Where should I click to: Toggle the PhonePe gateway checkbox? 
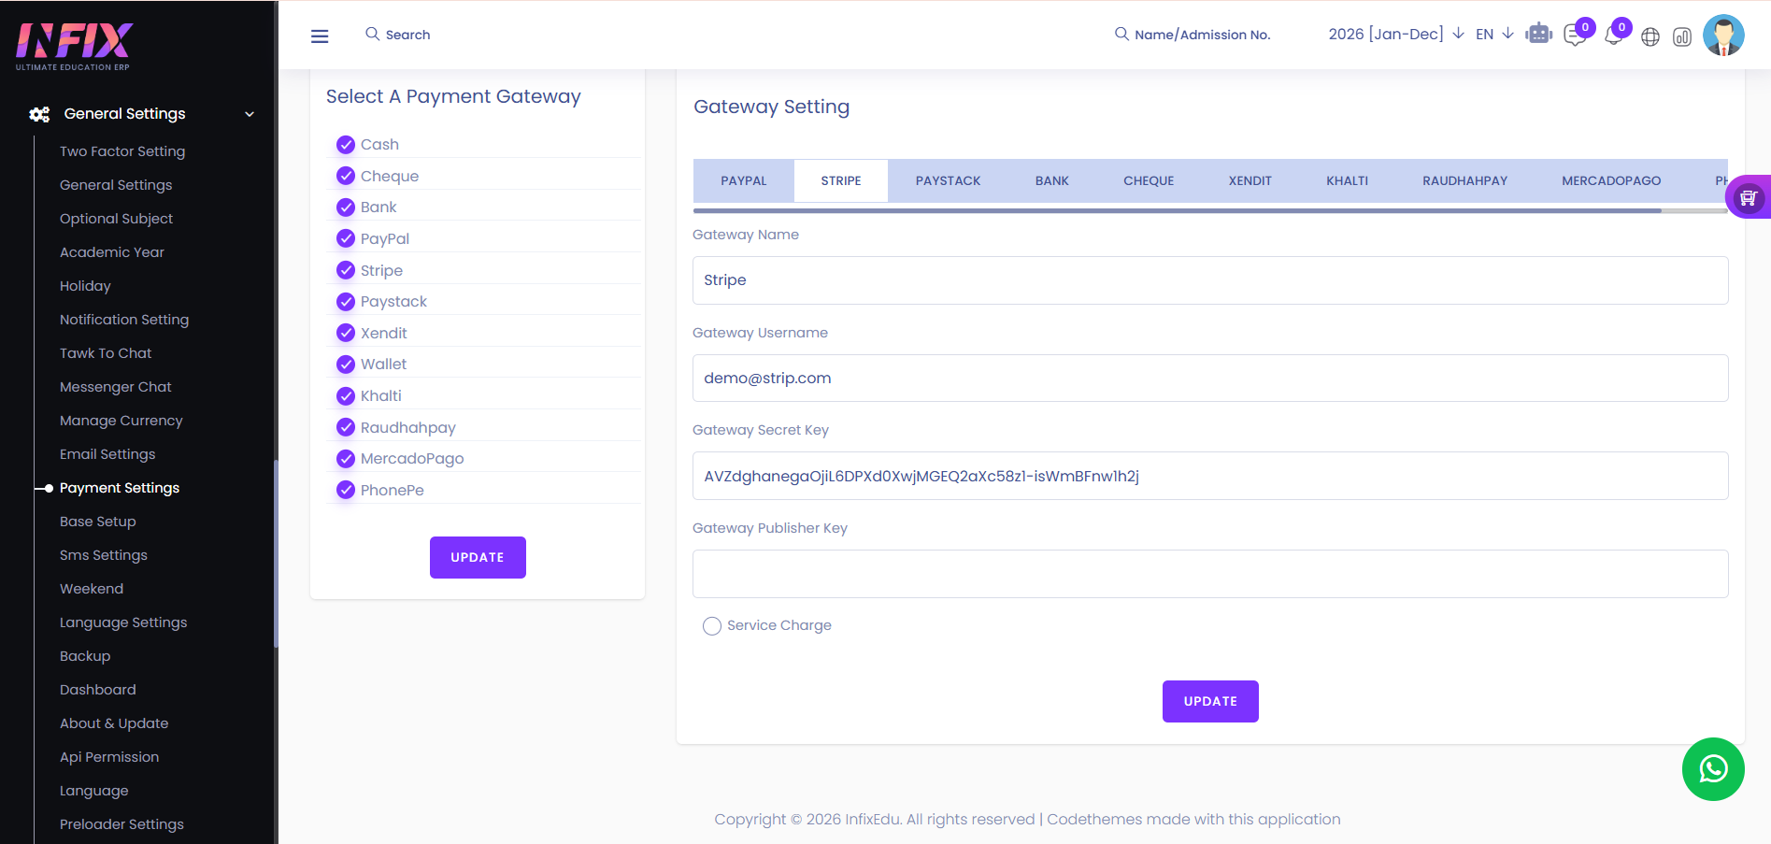346,490
